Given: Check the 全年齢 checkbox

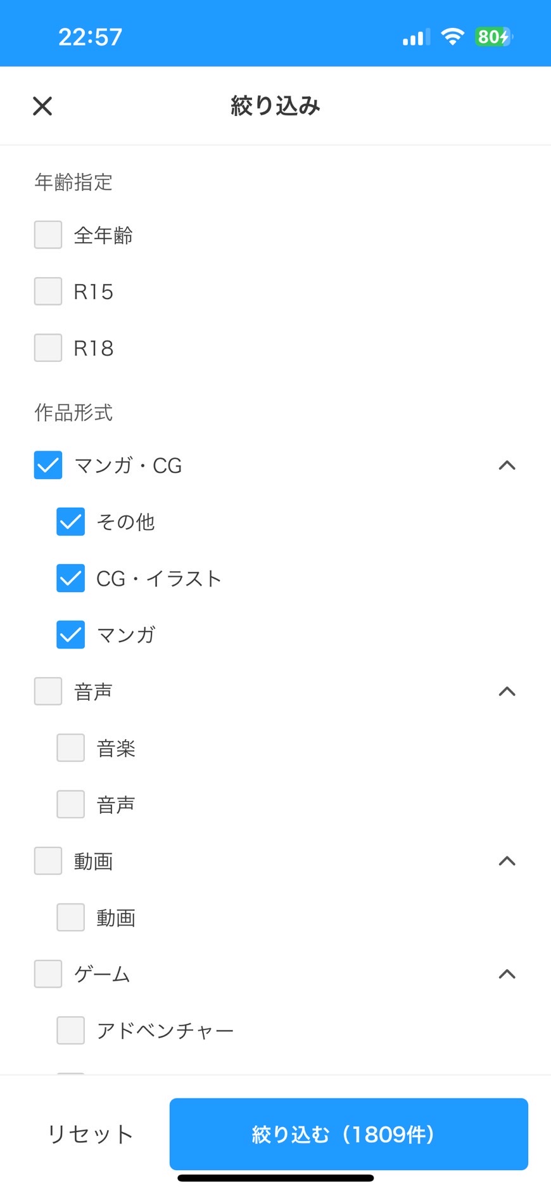Looking at the screenshot, I should point(48,235).
